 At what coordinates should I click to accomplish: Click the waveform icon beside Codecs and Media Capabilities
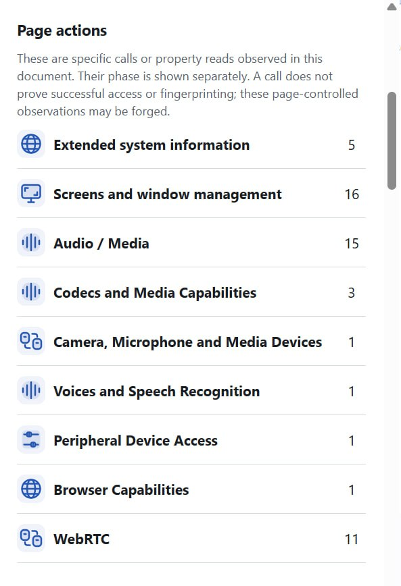[31, 292]
